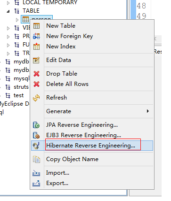Select JPA Reverse Engineering...

[x=92, y=125]
